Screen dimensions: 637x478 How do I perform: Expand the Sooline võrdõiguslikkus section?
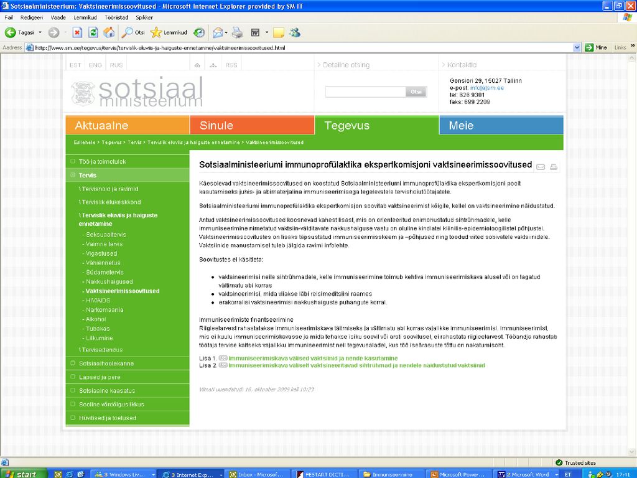73,404
